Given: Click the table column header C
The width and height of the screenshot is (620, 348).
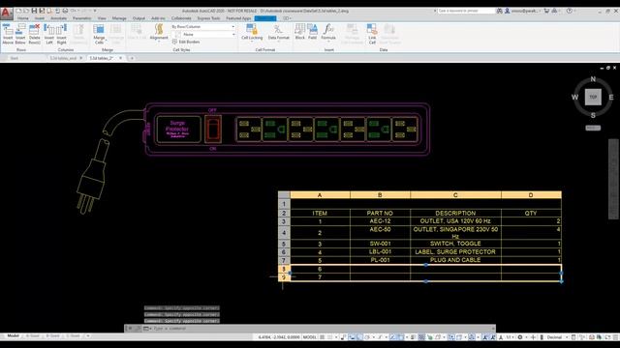Looking at the screenshot, I should (455, 195).
